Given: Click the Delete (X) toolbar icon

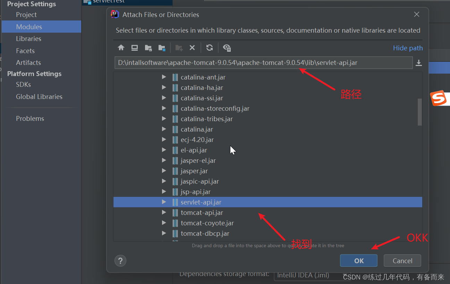Looking at the screenshot, I should click(x=192, y=48).
